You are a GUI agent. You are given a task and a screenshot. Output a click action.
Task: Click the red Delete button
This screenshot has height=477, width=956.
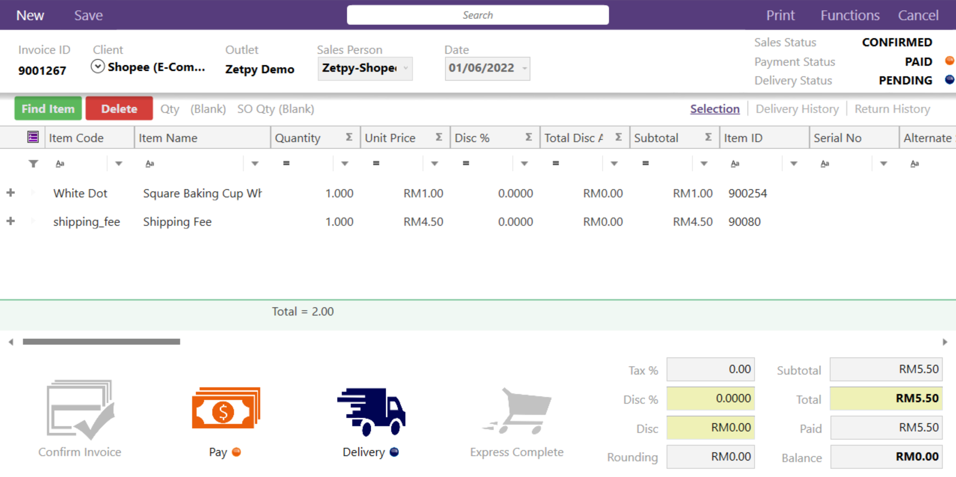[119, 108]
